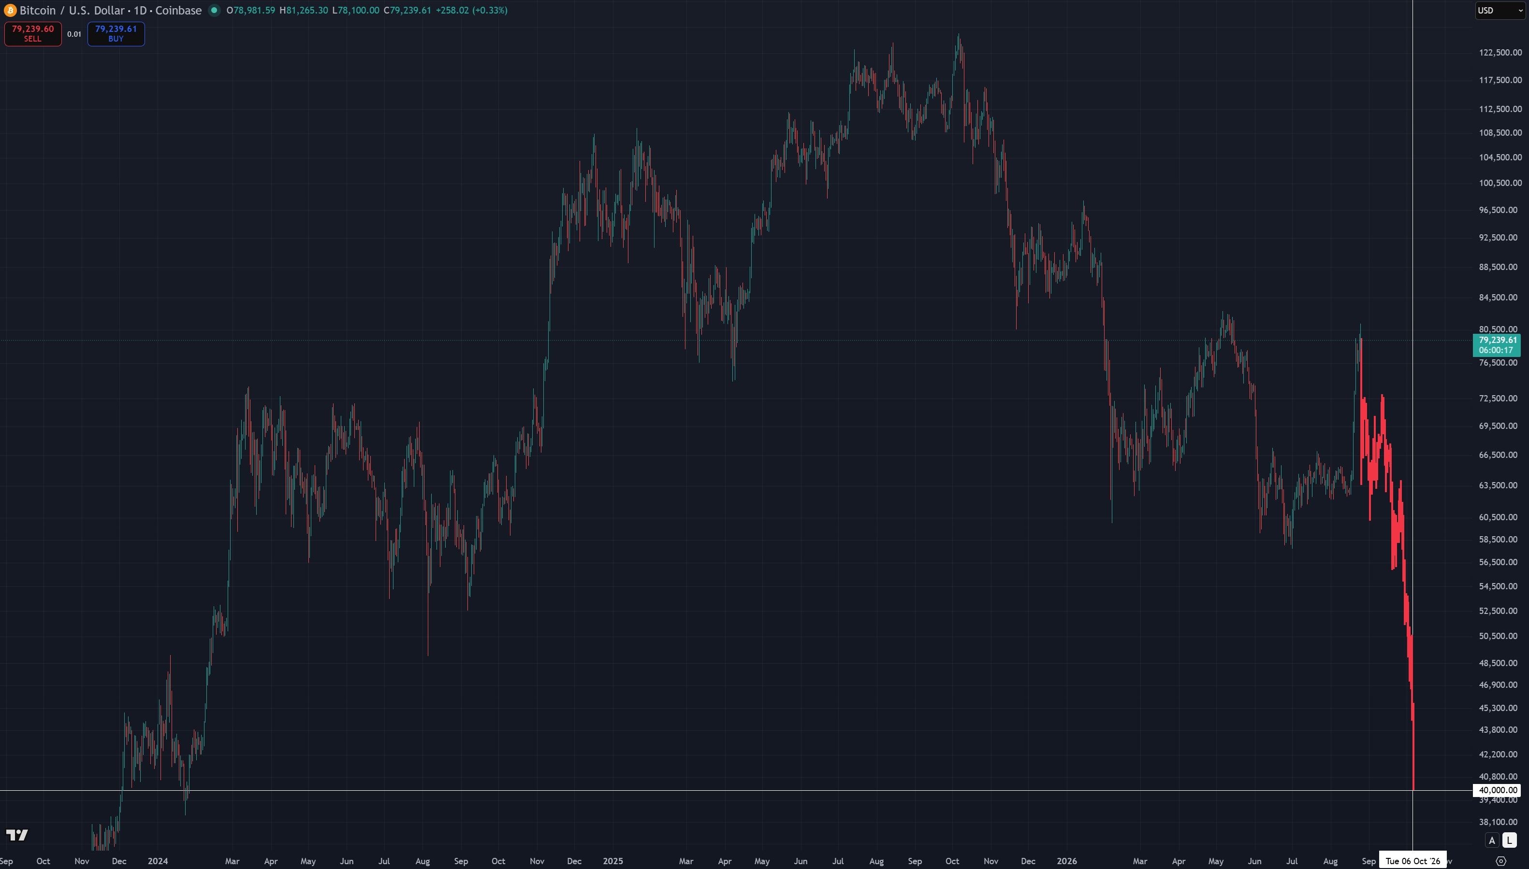
Task: Click the 63,500.00 price scale label
Action: 1498,485
